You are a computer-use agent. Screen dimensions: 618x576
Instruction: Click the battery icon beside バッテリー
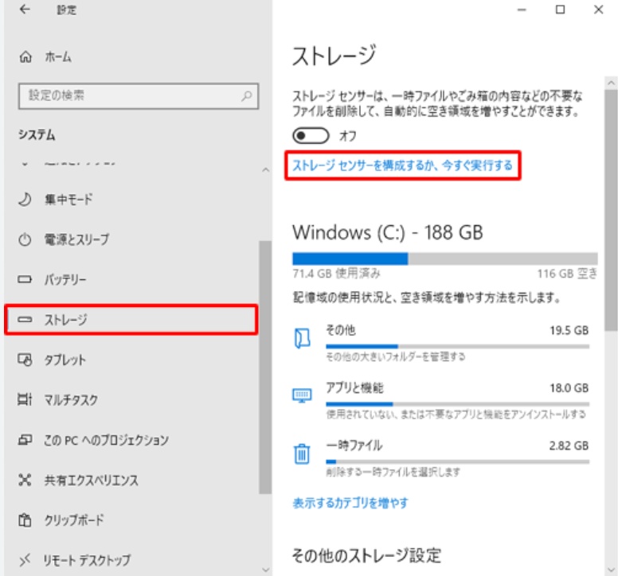click(x=25, y=279)
